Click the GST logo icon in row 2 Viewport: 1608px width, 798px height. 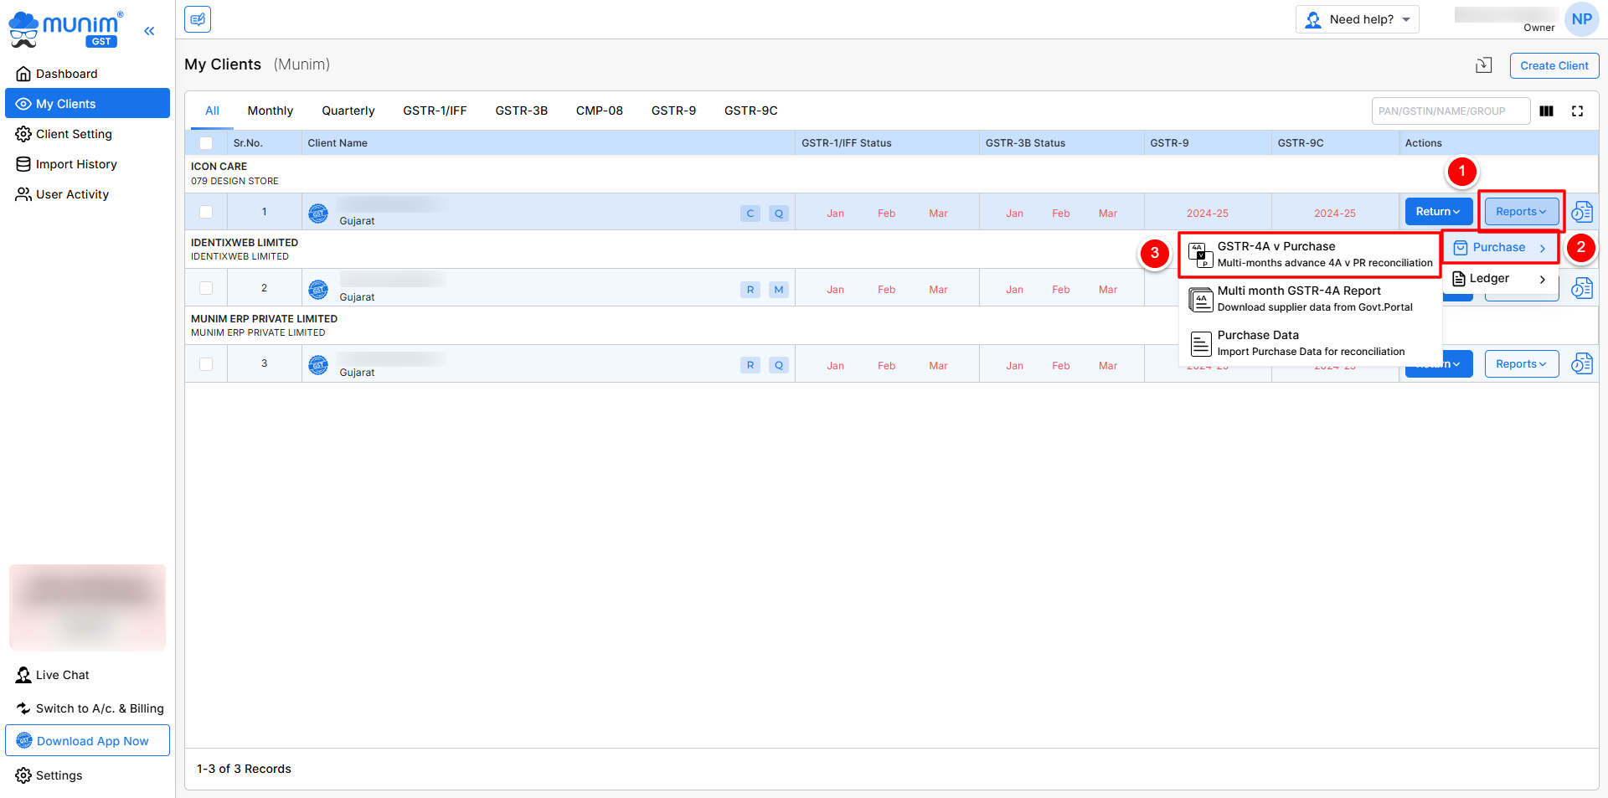(318, 290)
